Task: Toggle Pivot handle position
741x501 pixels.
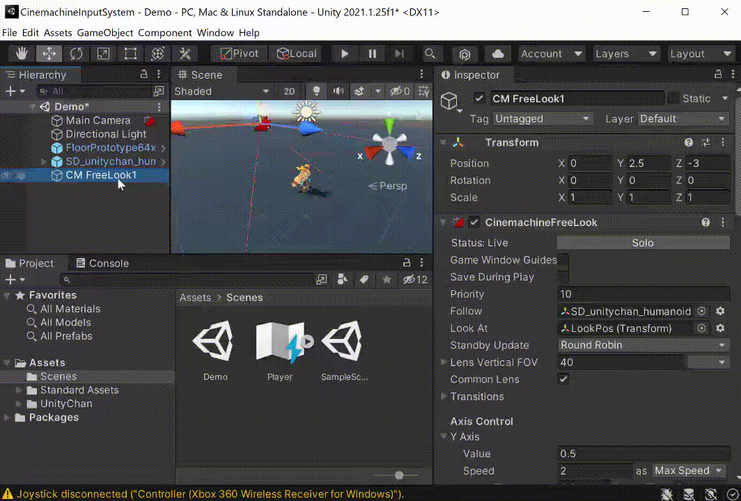Action: pyautogui.click(x=239, y=54)
